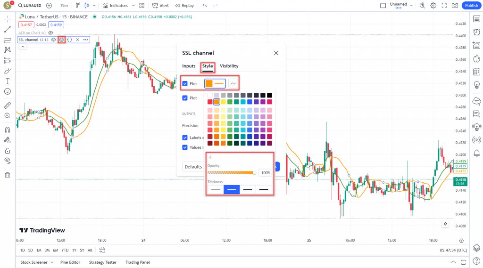The image size is (483, 268).
Task: Click the Publish button
Action: 471,6
